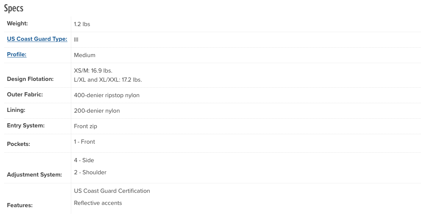The width and height of the screenshot is (433, 217).
Task: Click the 2 - Shoulder adjustment value
Action: click(90, 172)
